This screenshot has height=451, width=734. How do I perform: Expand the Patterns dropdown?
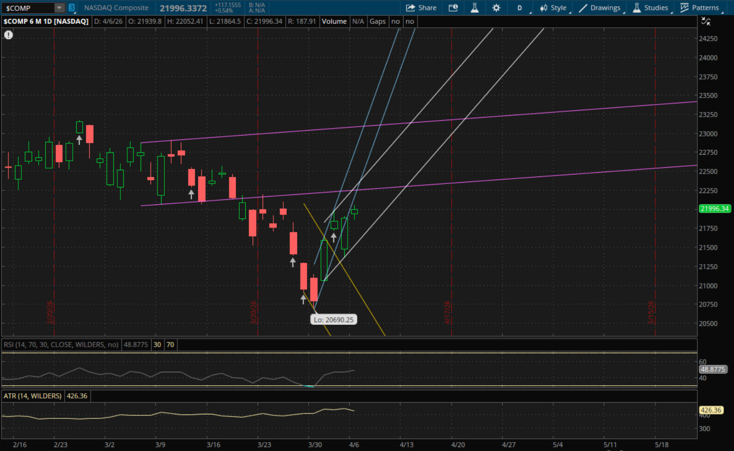pyautogui.click(x=699, y=8)
